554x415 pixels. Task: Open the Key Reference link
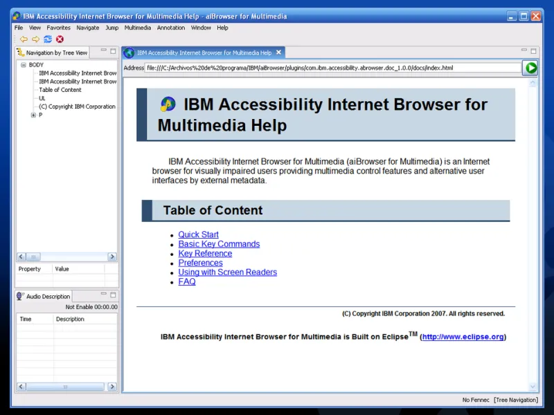tap(205, 253)
